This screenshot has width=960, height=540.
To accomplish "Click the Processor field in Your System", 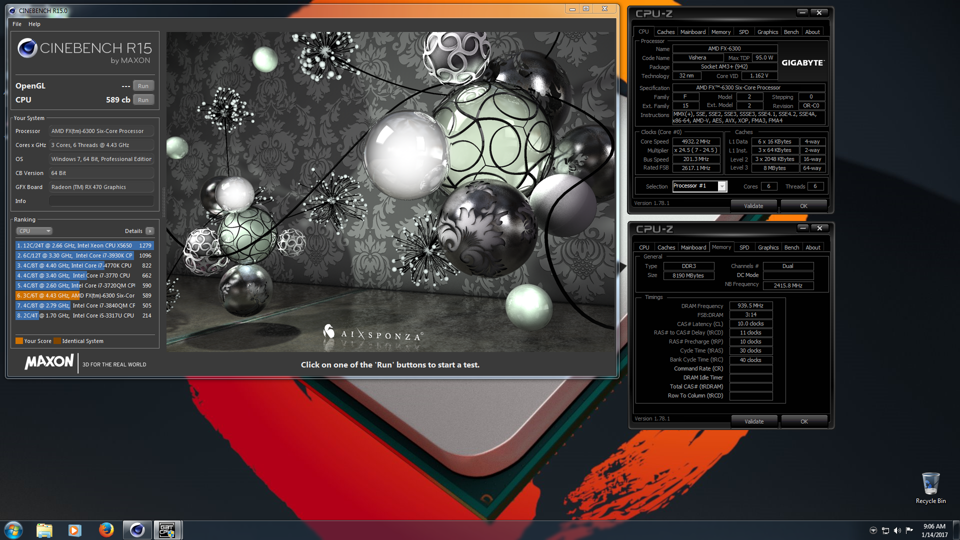I will 101,131.
